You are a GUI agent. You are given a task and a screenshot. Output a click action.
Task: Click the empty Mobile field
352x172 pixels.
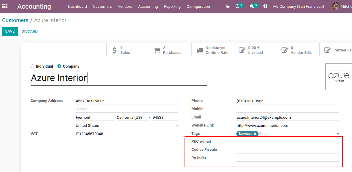[287, 109]
